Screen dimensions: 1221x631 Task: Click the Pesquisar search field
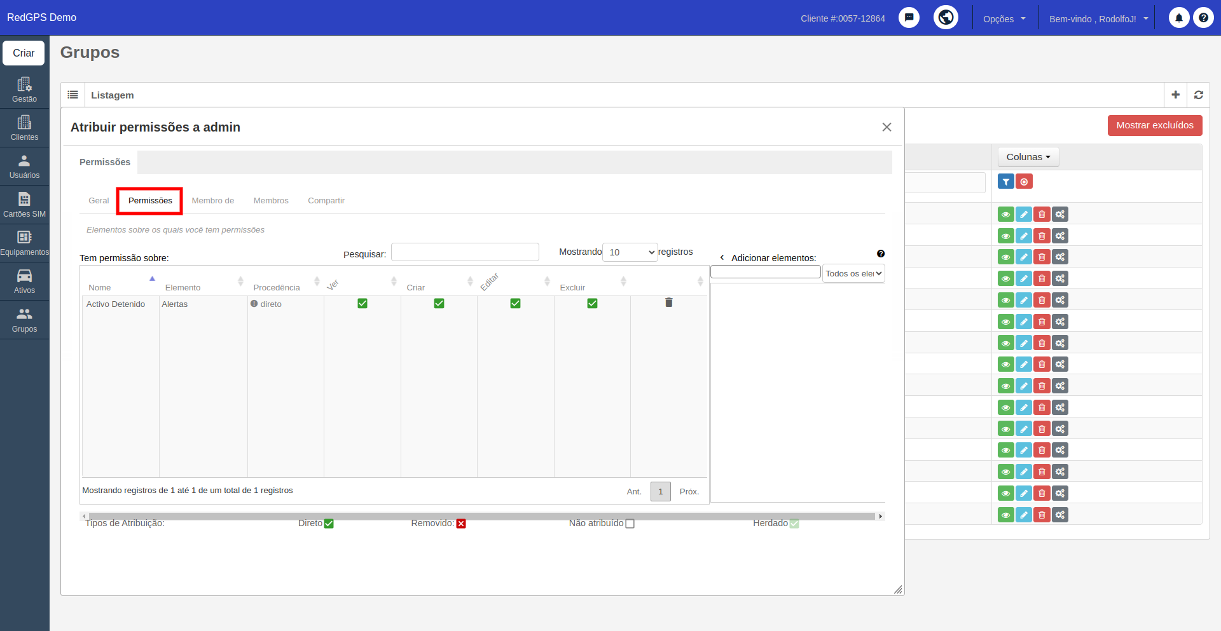[465, 252]
